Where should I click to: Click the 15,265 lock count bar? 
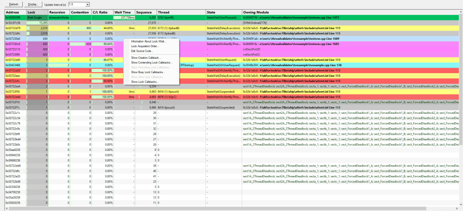tap(37, 23)
